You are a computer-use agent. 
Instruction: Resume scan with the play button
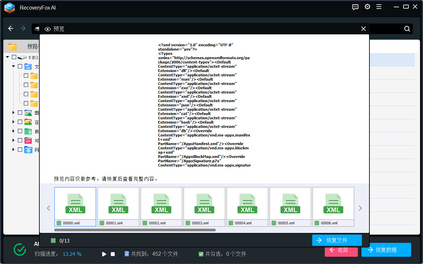click(104, 254)
